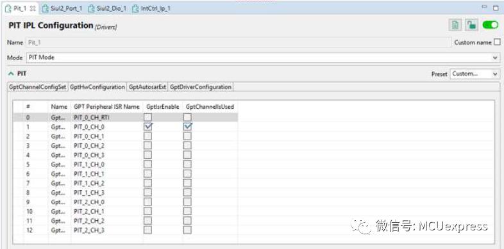Enable GptChannelIsUsed for PIT_0_CH_RTI
Screen dimensions: 504x249
pyautogui.click(x=187, y=117)
